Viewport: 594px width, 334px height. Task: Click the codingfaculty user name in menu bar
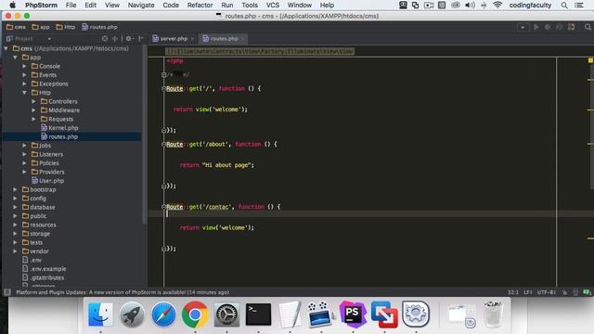(530, 5)
